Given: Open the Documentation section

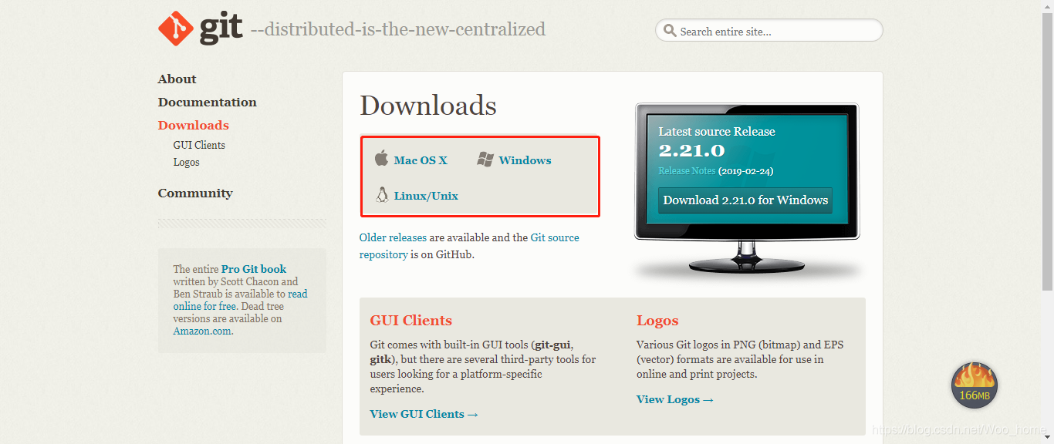Looking at the screenshot, I should pyautogui.click(x=207, y=102).
